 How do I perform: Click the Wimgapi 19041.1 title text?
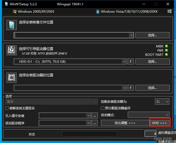[70, 4]
